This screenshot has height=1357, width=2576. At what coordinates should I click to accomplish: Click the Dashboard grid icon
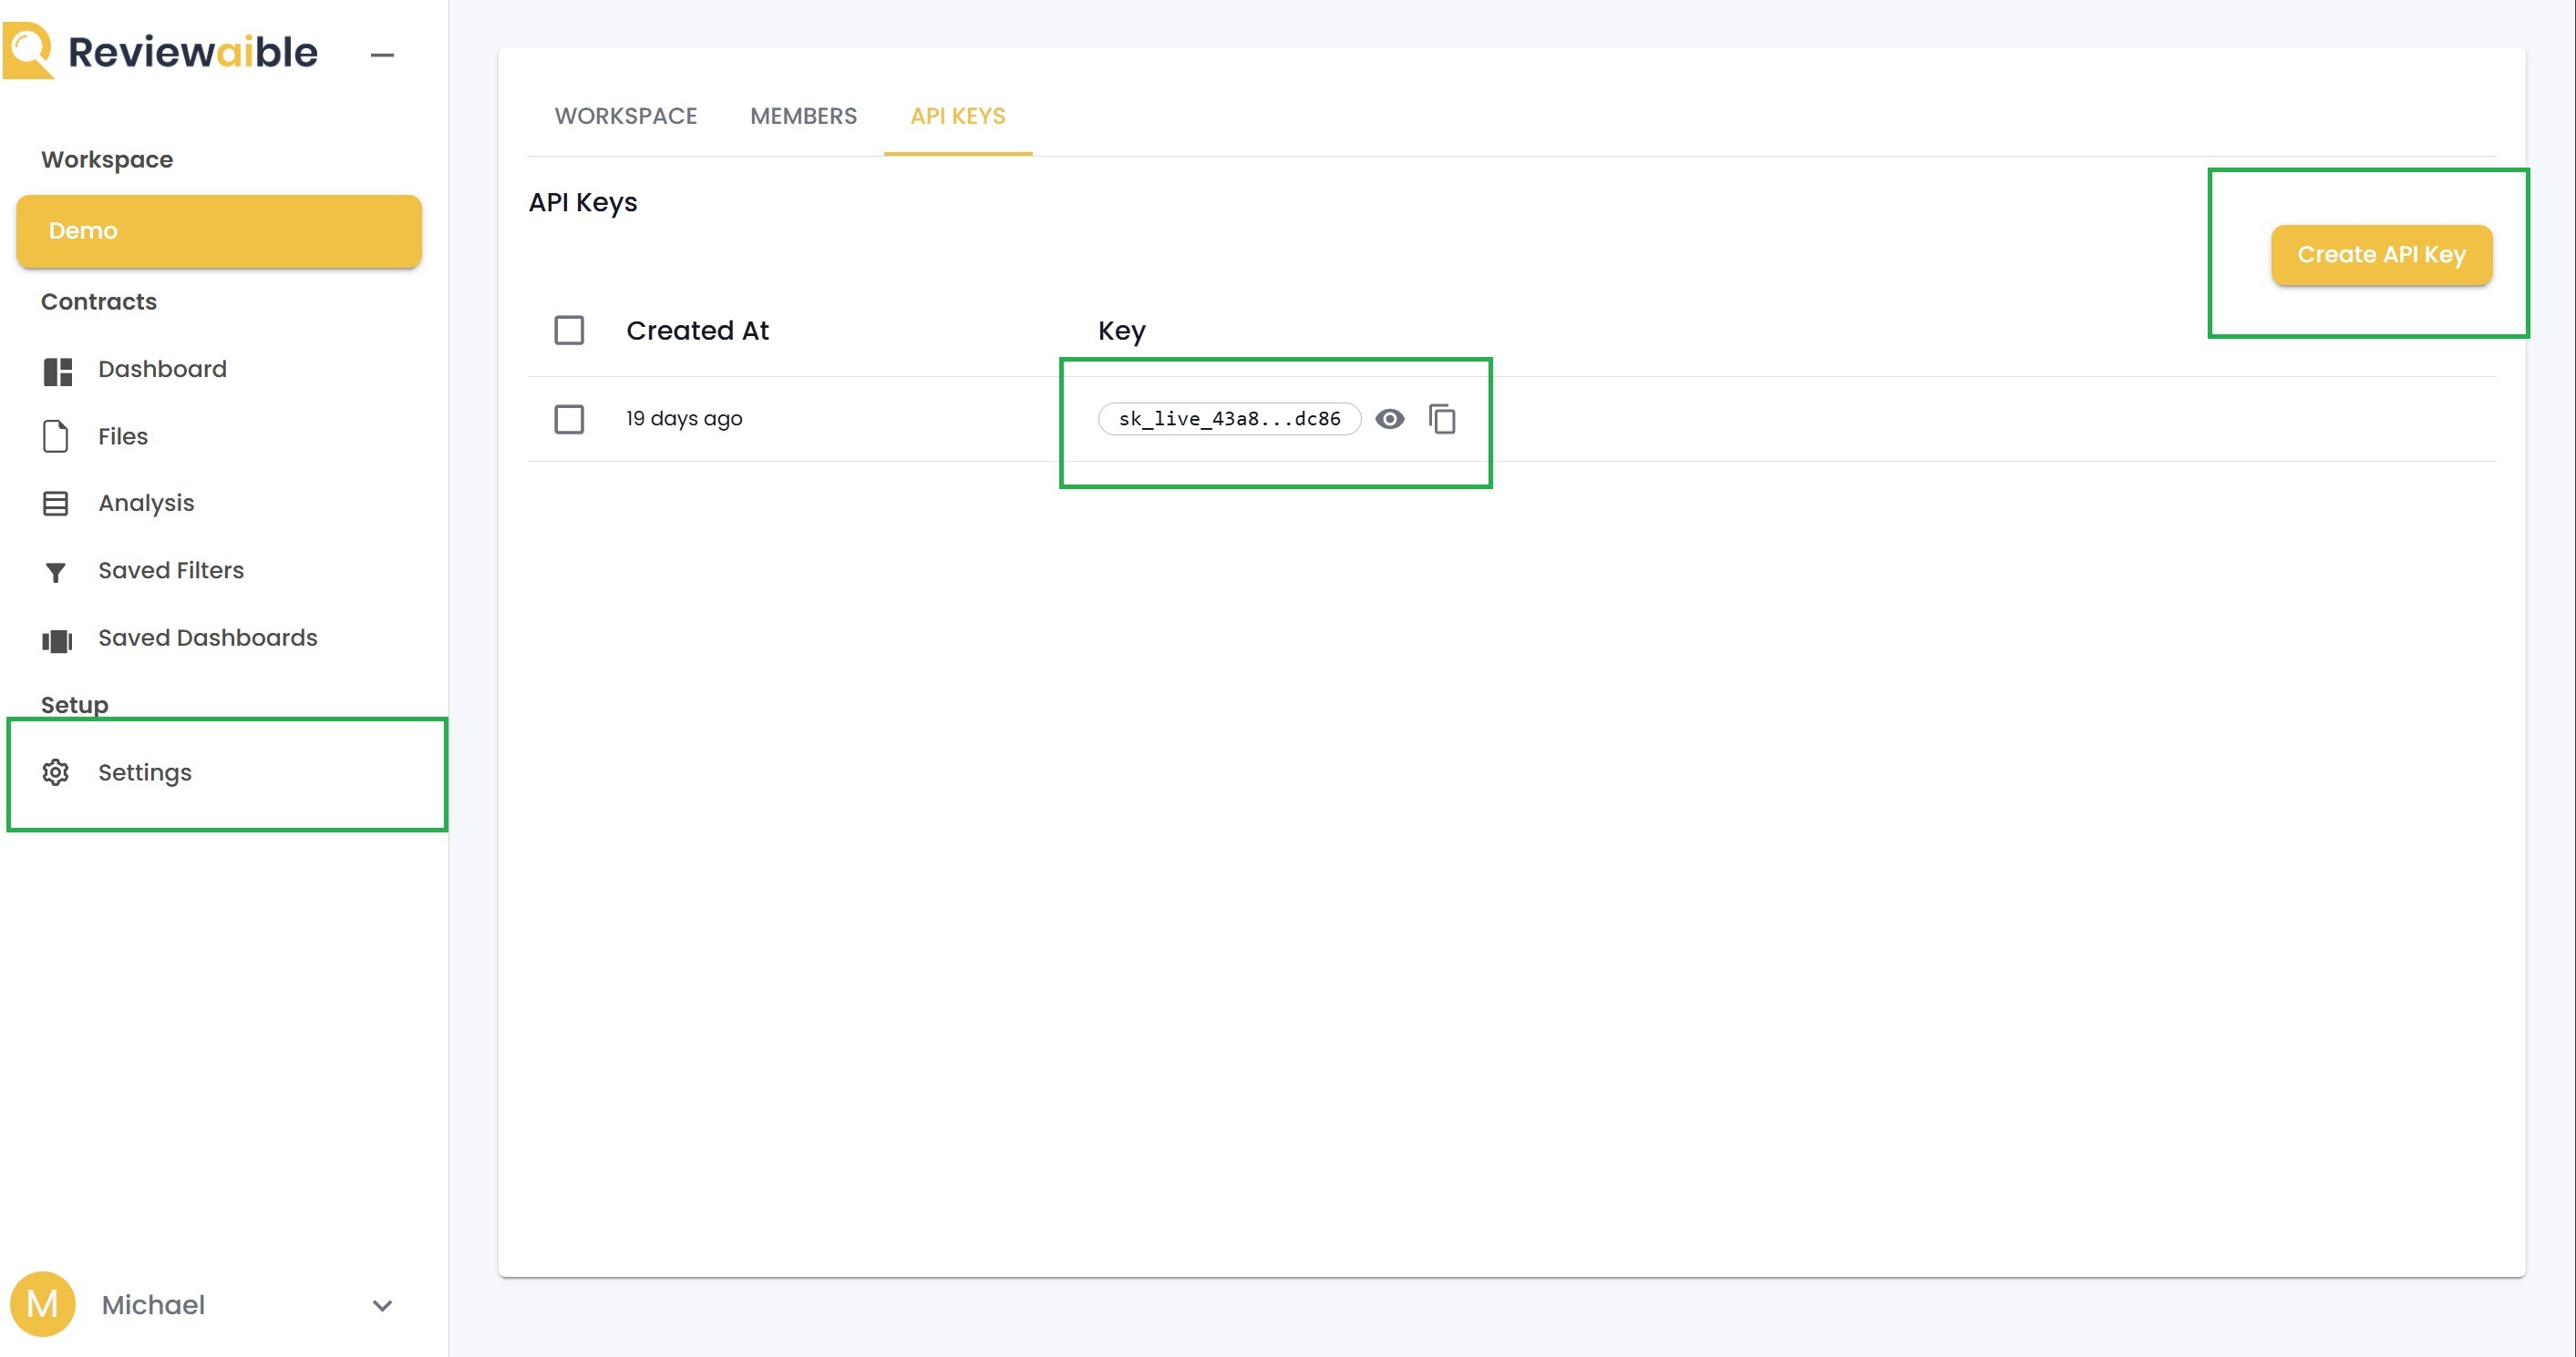(57, 371)
